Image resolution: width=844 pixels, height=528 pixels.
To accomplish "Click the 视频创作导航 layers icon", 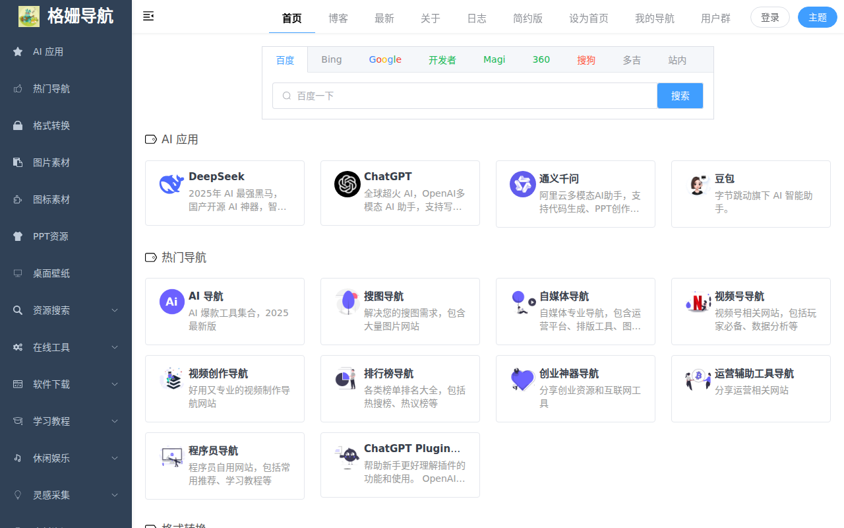I will [172, 379].
